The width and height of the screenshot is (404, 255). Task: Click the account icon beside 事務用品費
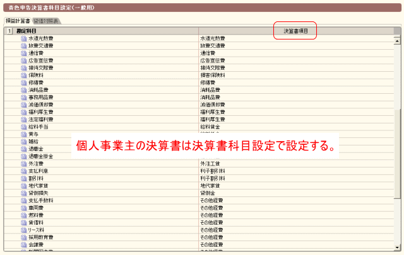(24, 98)
